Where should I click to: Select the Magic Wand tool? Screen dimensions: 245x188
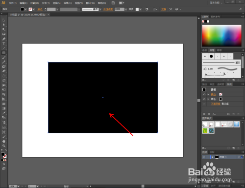pos(4,29)
